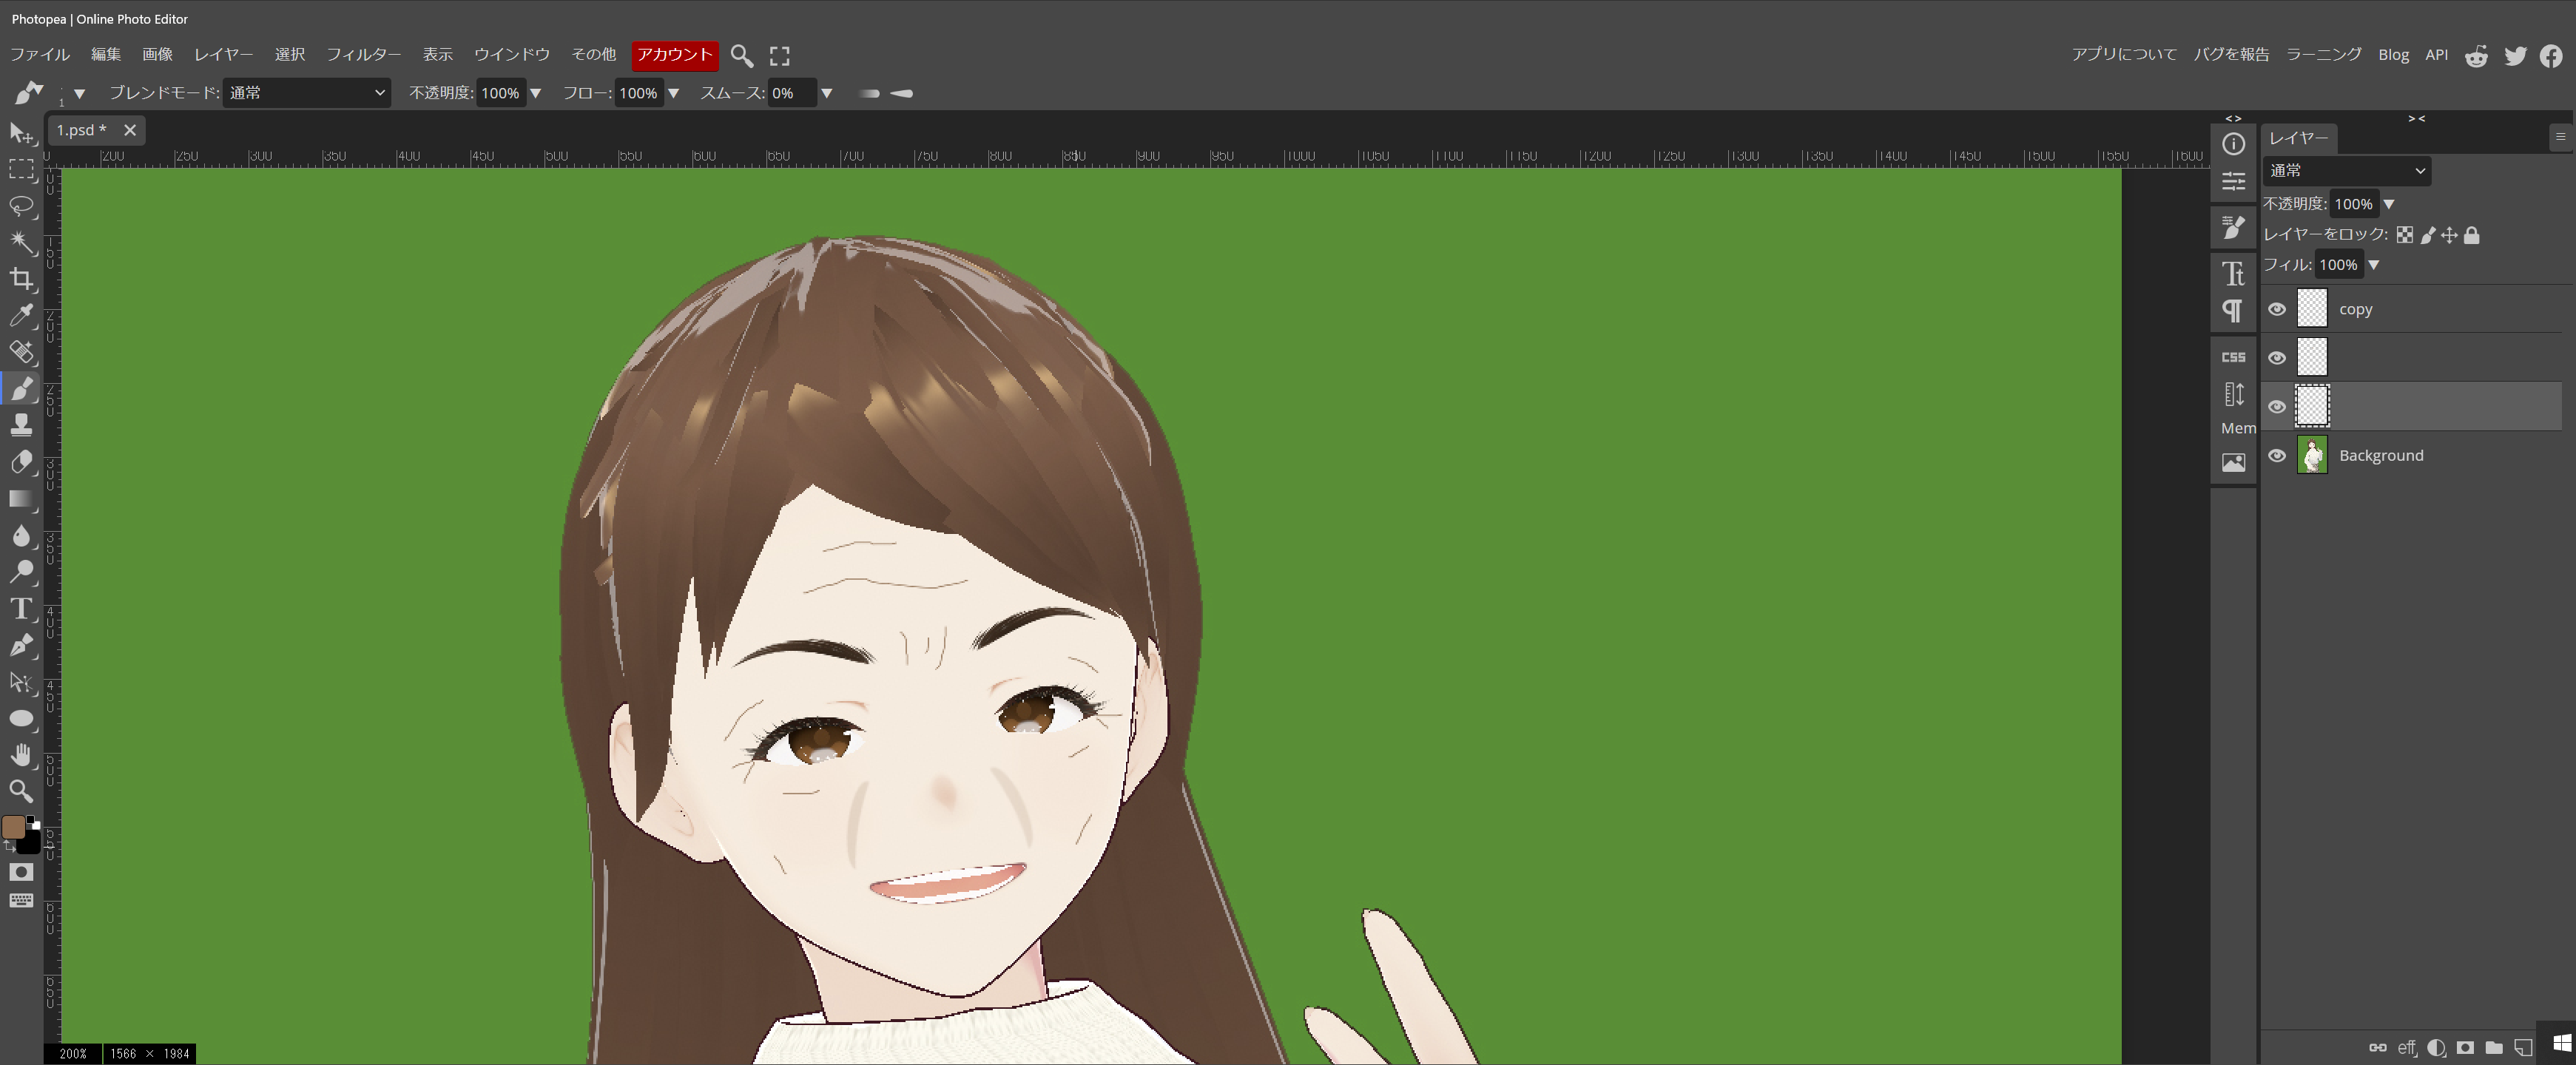
Task: Choose the Magic Wand tool
Action: tap(22, 242)
